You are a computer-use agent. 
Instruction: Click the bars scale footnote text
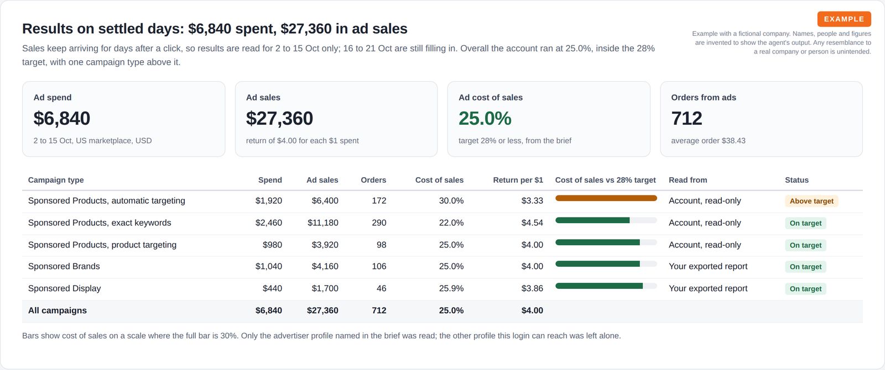click(x=321, y=336)
